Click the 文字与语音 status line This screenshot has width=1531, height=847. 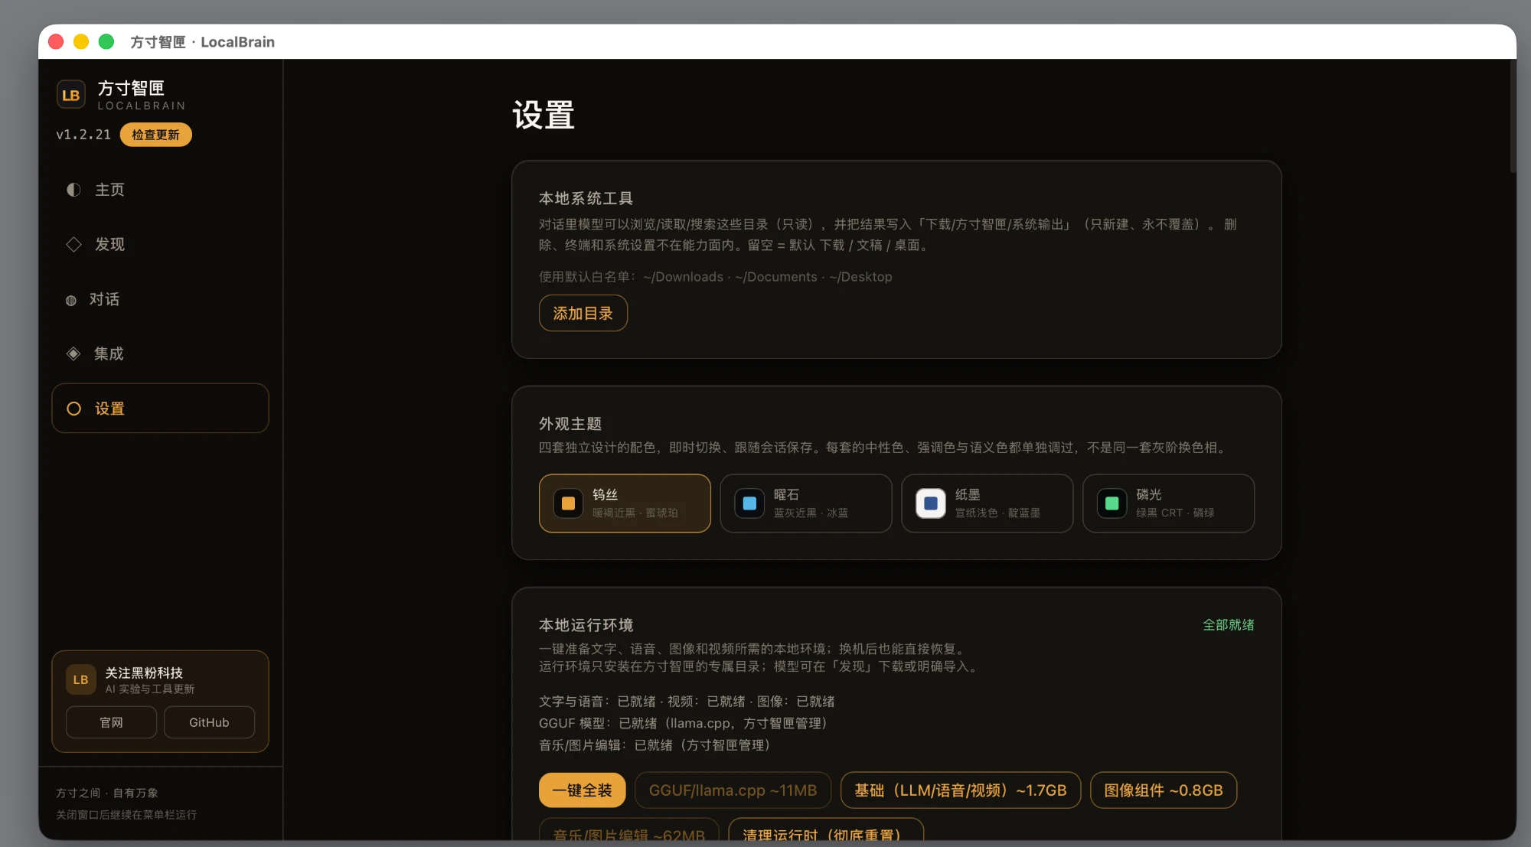(x=687, y=702)
